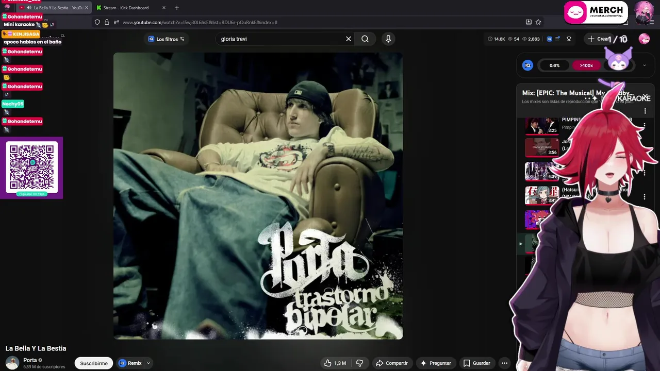Click the video title La Bella Y La Bestia
This screenshot has height=371, width=660.
click(x=36, y=348)
